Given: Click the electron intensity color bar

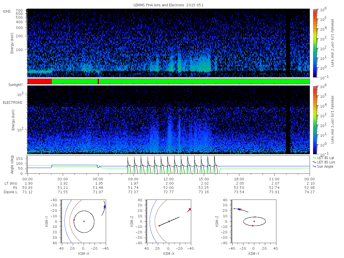Looking at the screenshot, I should [314, 120].
